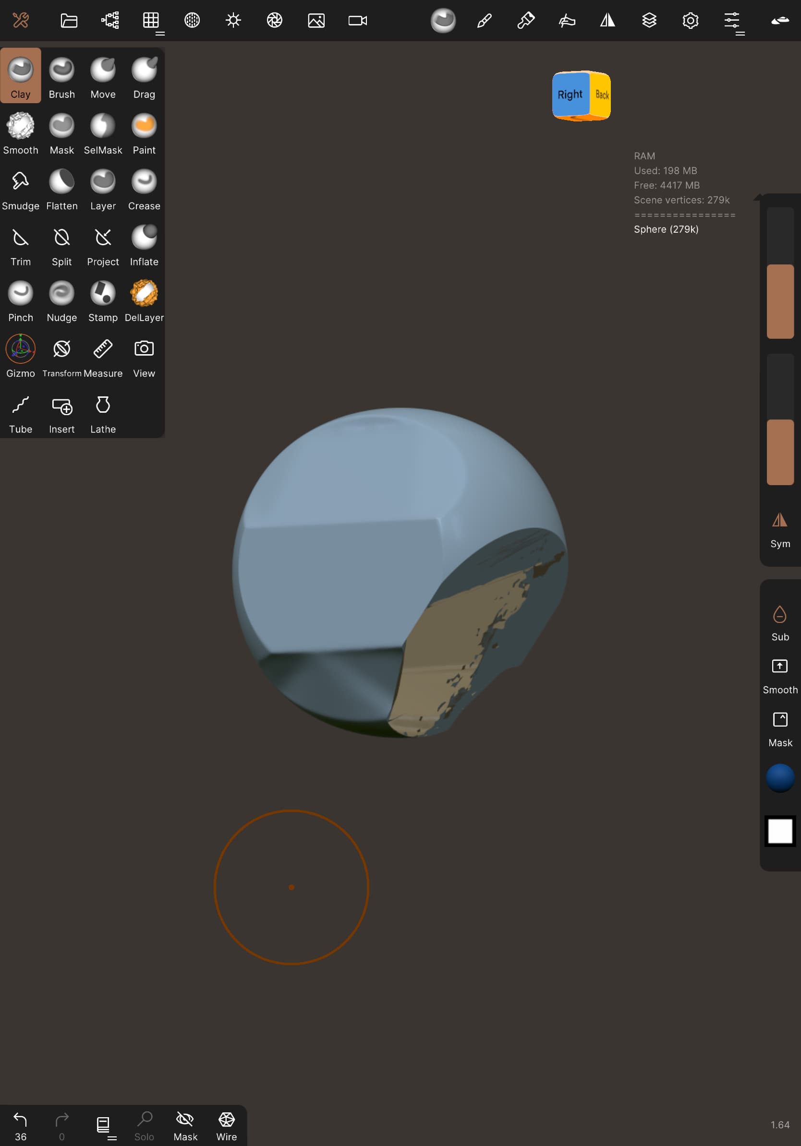The height and width of the screenshot is (1146, 801).
Task: Select the Lathe tool
Action: (103, 411)
